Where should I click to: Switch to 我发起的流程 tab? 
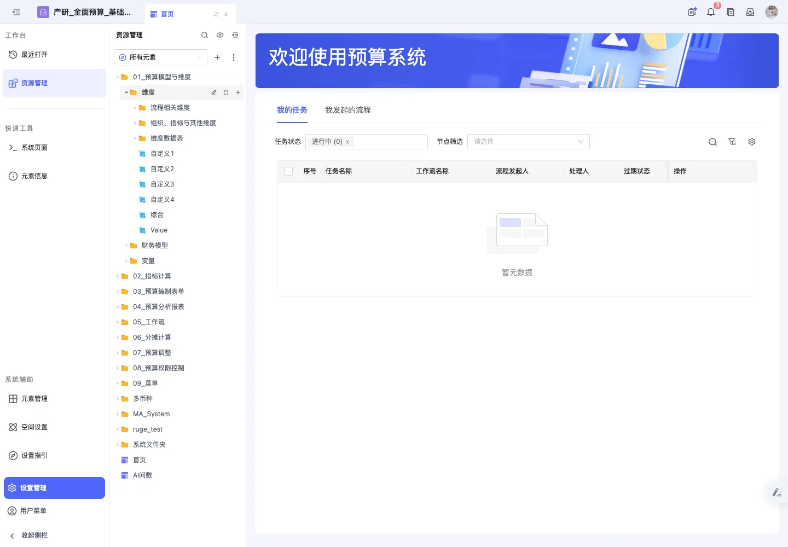tap(348, 110)
